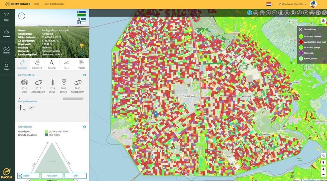The image size is (327, 181).
Task: Open the language flag dropdown
Action: (x=270, y=4)
